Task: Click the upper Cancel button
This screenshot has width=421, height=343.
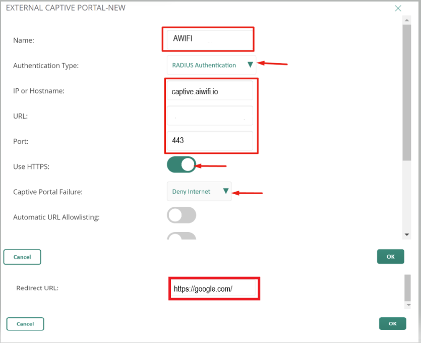Action: [x=22, y=257]
